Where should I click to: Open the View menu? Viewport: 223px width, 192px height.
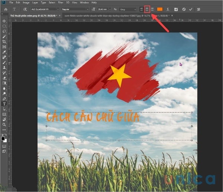click(75, 3)
